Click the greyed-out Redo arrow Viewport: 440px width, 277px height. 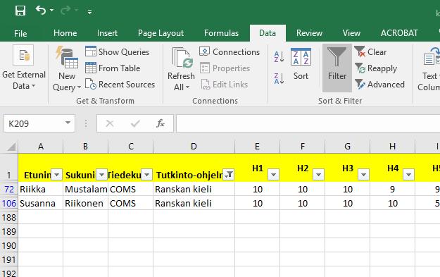coord(65,11)
